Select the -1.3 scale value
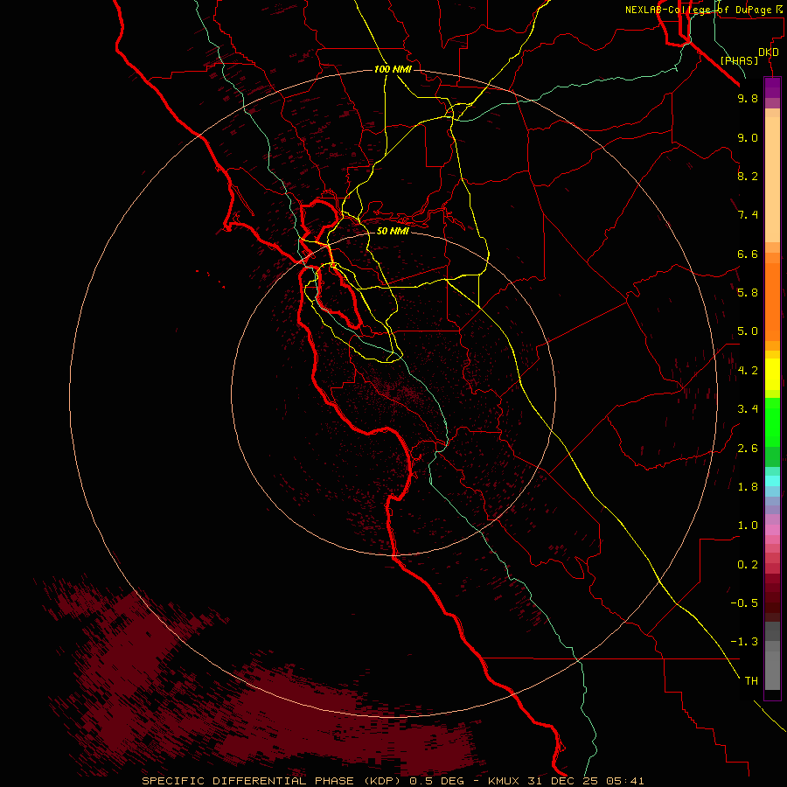787x787 pixels. [x=744, y=642]
